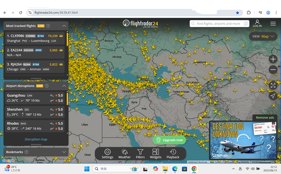Start Playback mode
Image resolution: width=281 pixels, height=174 pixels.
(x=173, y=154)
